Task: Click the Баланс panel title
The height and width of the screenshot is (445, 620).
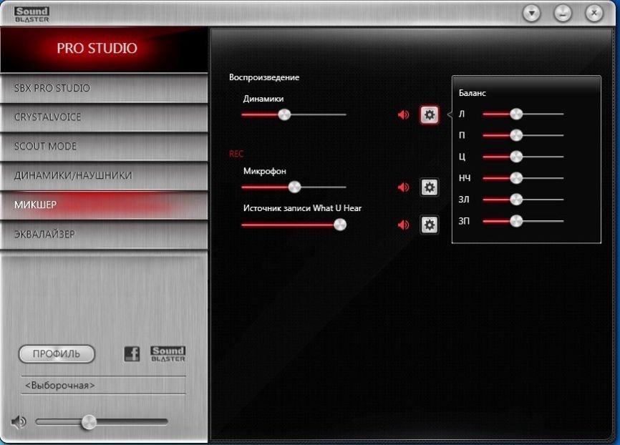Action: pyautogui.click(x=473, y=93)
